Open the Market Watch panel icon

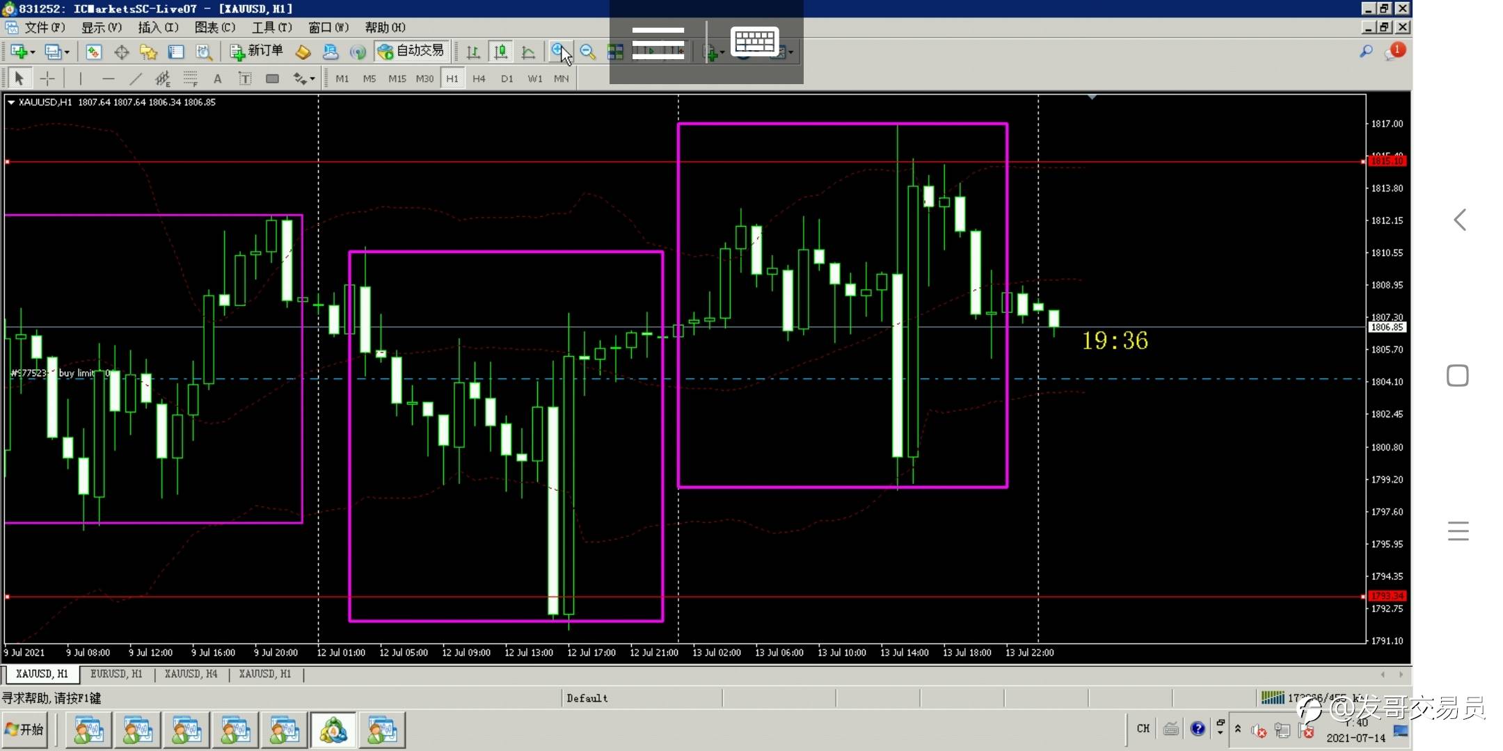tap(94, 51)
